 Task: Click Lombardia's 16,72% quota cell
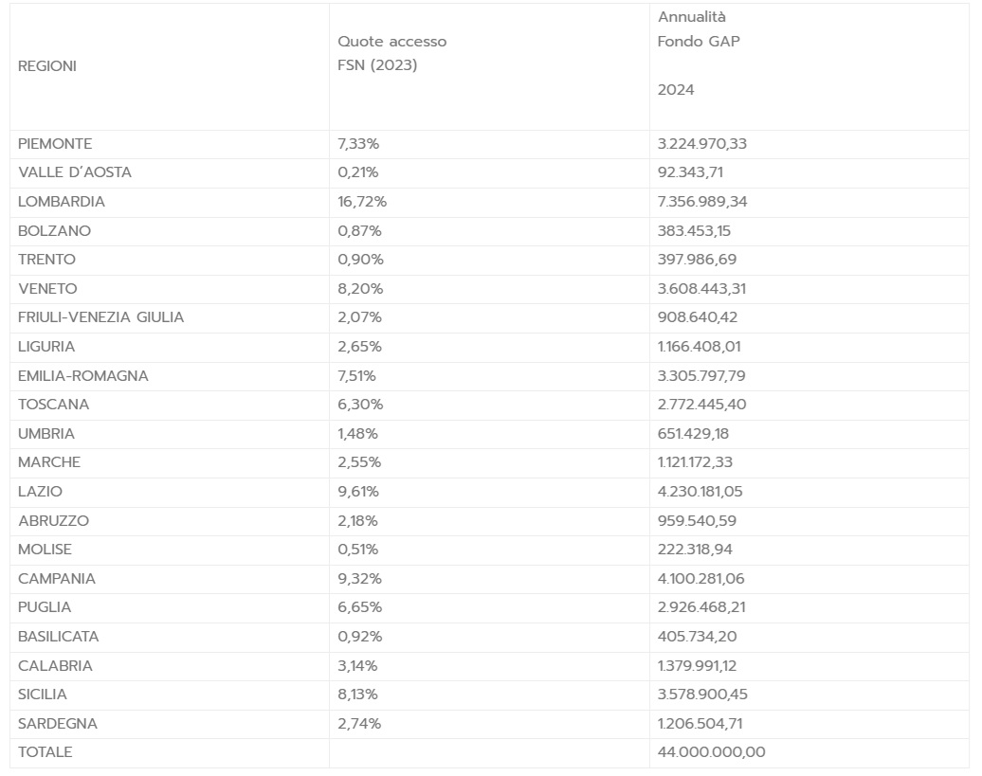tap(362, 202)
